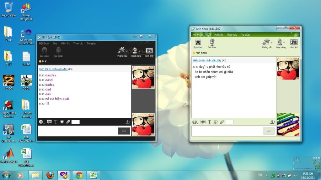Open text formatting T in the Bi K window
Image resolution: width=321 pixels, height=180 pixels.
(56, 122)
